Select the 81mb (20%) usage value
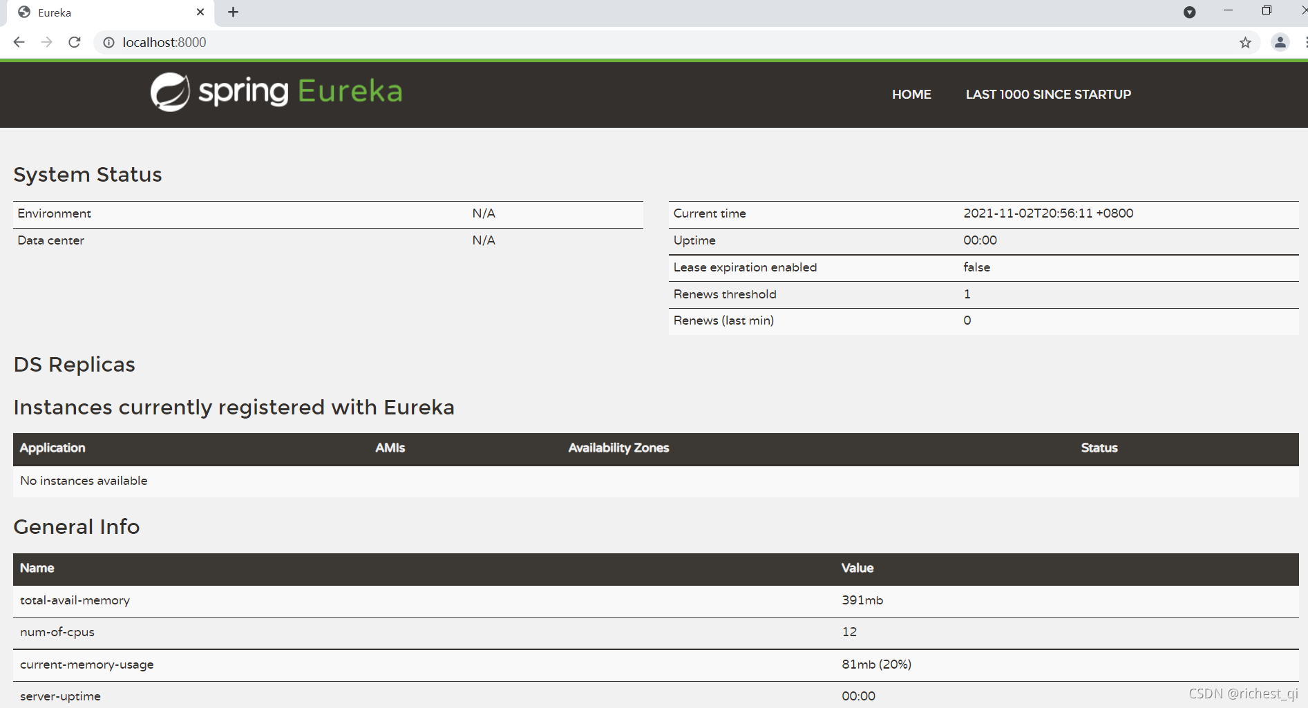This screenshot has width=1308, height=708. click(x=876, y=664)
